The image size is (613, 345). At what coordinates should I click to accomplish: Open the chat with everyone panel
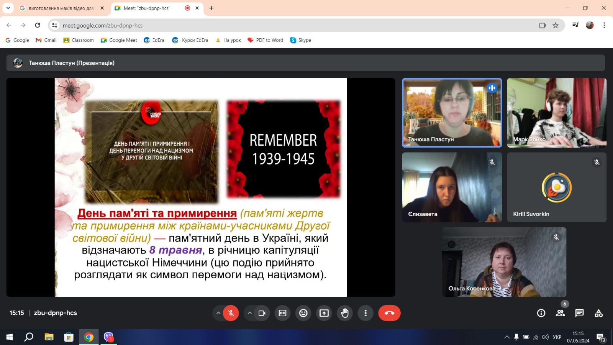(579, 313)
